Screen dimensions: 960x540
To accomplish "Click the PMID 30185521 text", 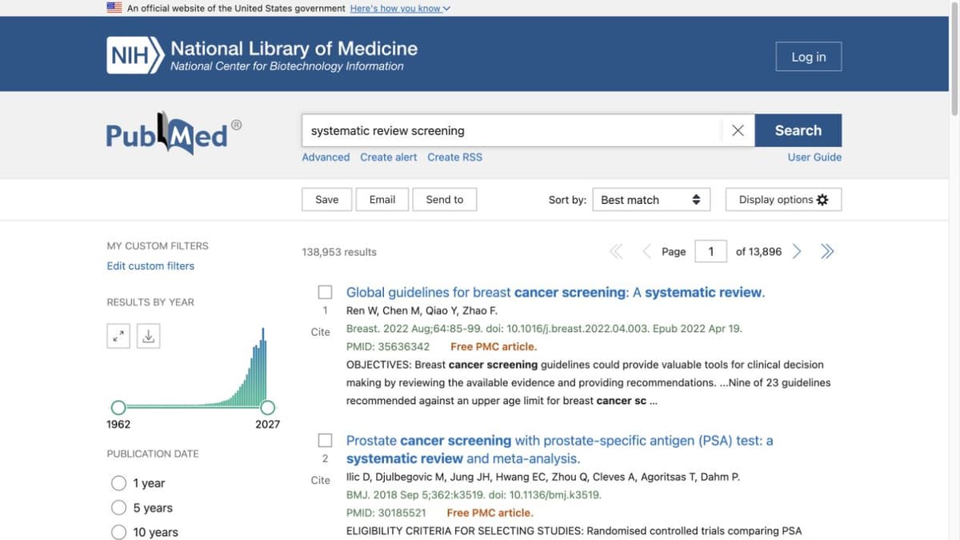I will point(386,513).
